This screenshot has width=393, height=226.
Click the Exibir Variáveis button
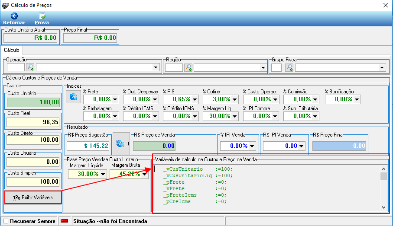33,197
